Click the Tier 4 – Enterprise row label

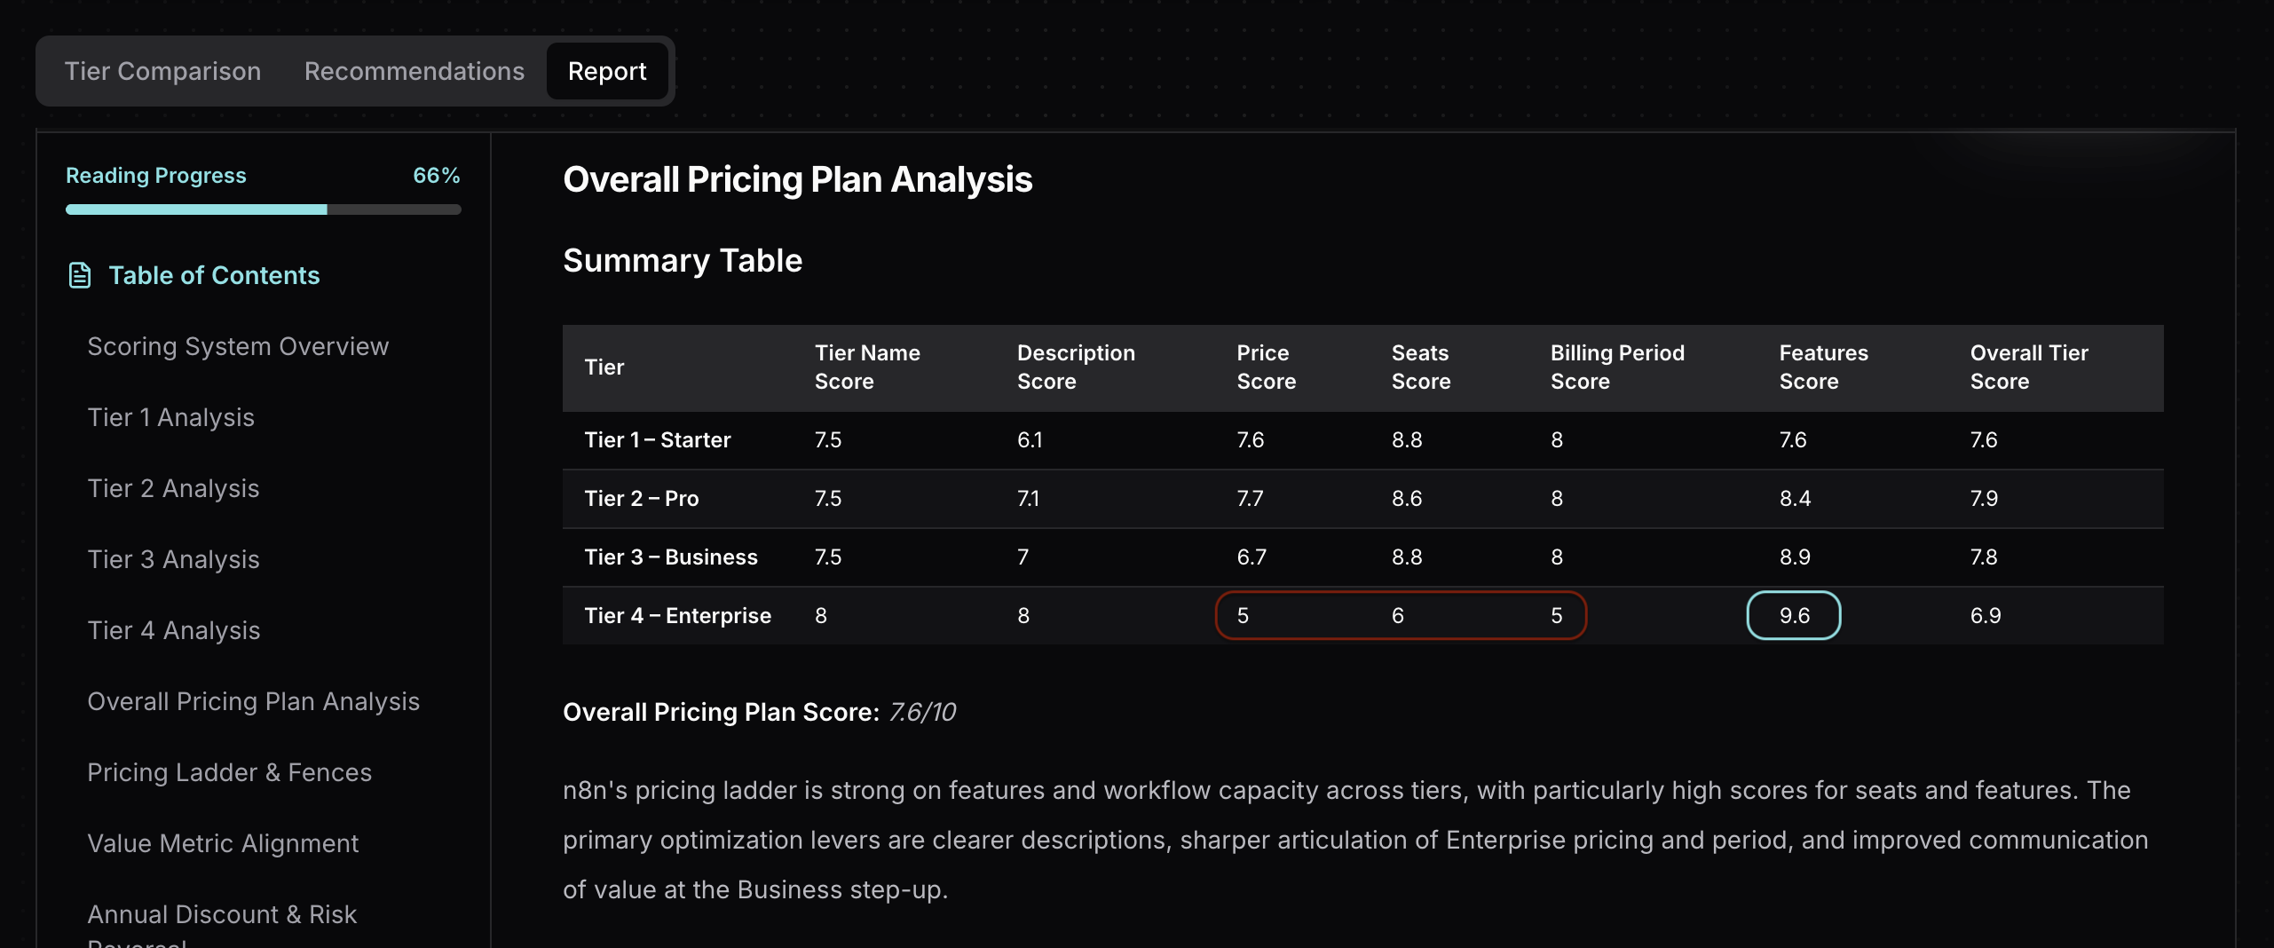point(678,615)
